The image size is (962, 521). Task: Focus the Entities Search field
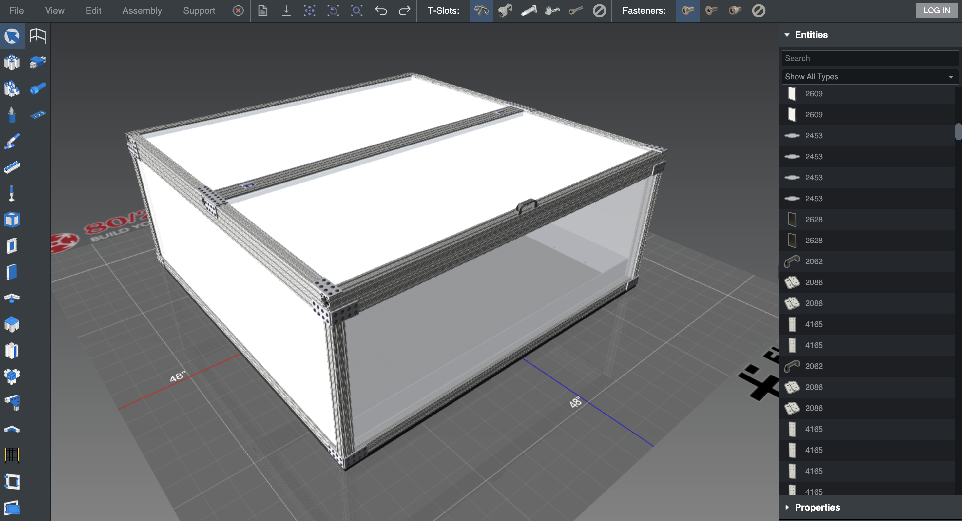870,58
